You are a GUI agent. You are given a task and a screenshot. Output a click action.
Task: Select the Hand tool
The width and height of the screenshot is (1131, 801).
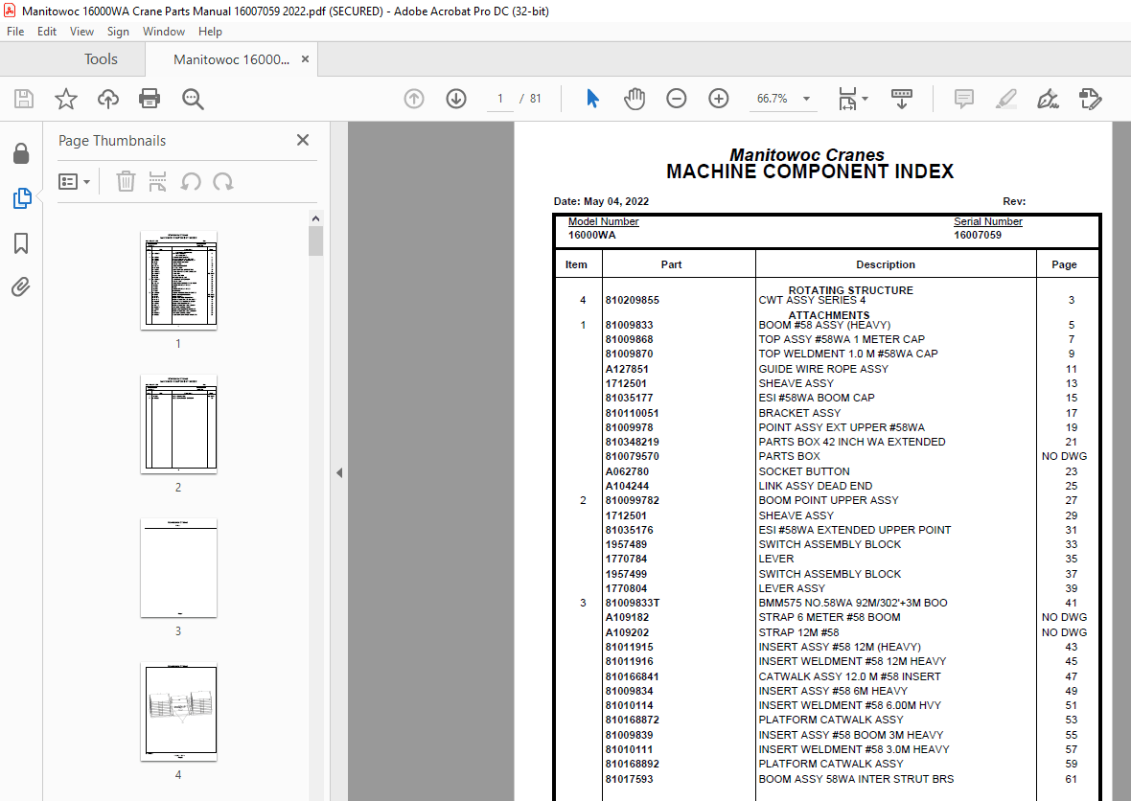(634, 98)
